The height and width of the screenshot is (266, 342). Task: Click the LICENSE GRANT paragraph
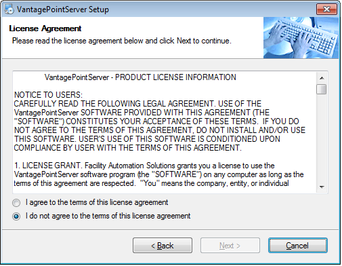point(159,174)
